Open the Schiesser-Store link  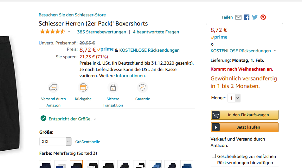72,15
